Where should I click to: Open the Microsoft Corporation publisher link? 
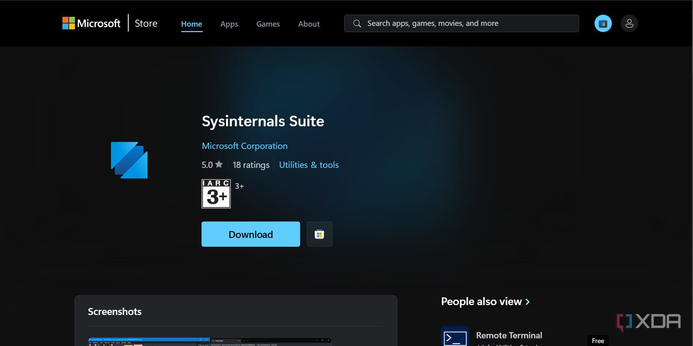point(245,146)
